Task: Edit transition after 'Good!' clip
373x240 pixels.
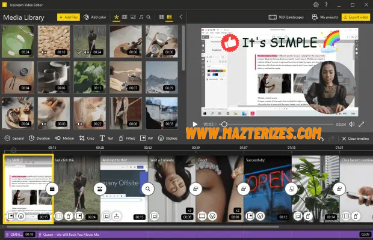Action: coord(244,189)
